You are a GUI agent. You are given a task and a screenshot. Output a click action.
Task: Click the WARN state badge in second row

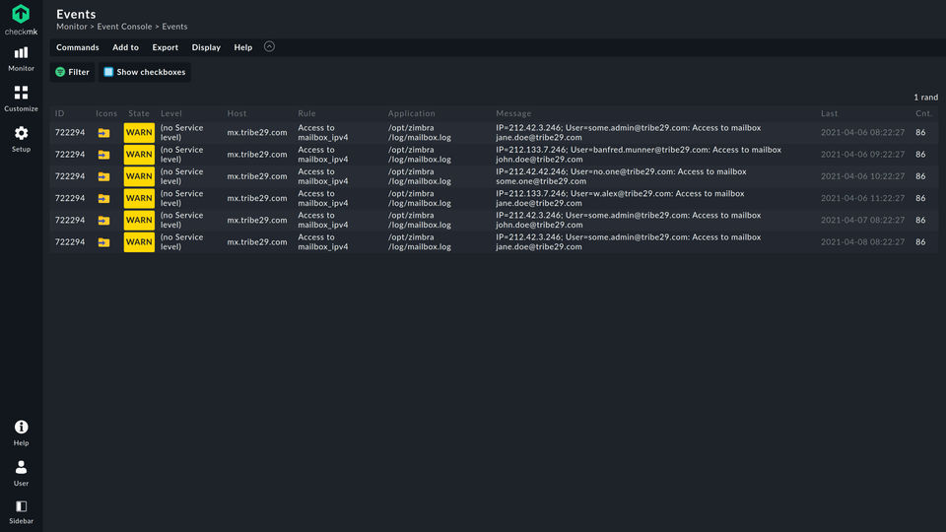click(x=139, y=155)
